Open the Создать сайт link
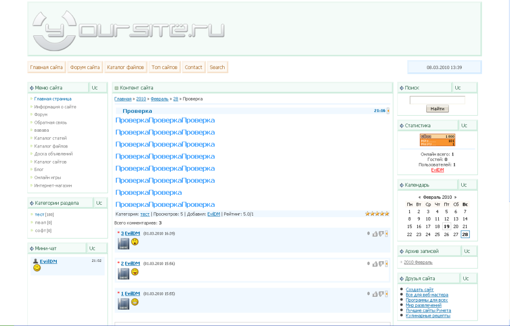The height and width of the screenshot is (326, 510). [419, 290]
